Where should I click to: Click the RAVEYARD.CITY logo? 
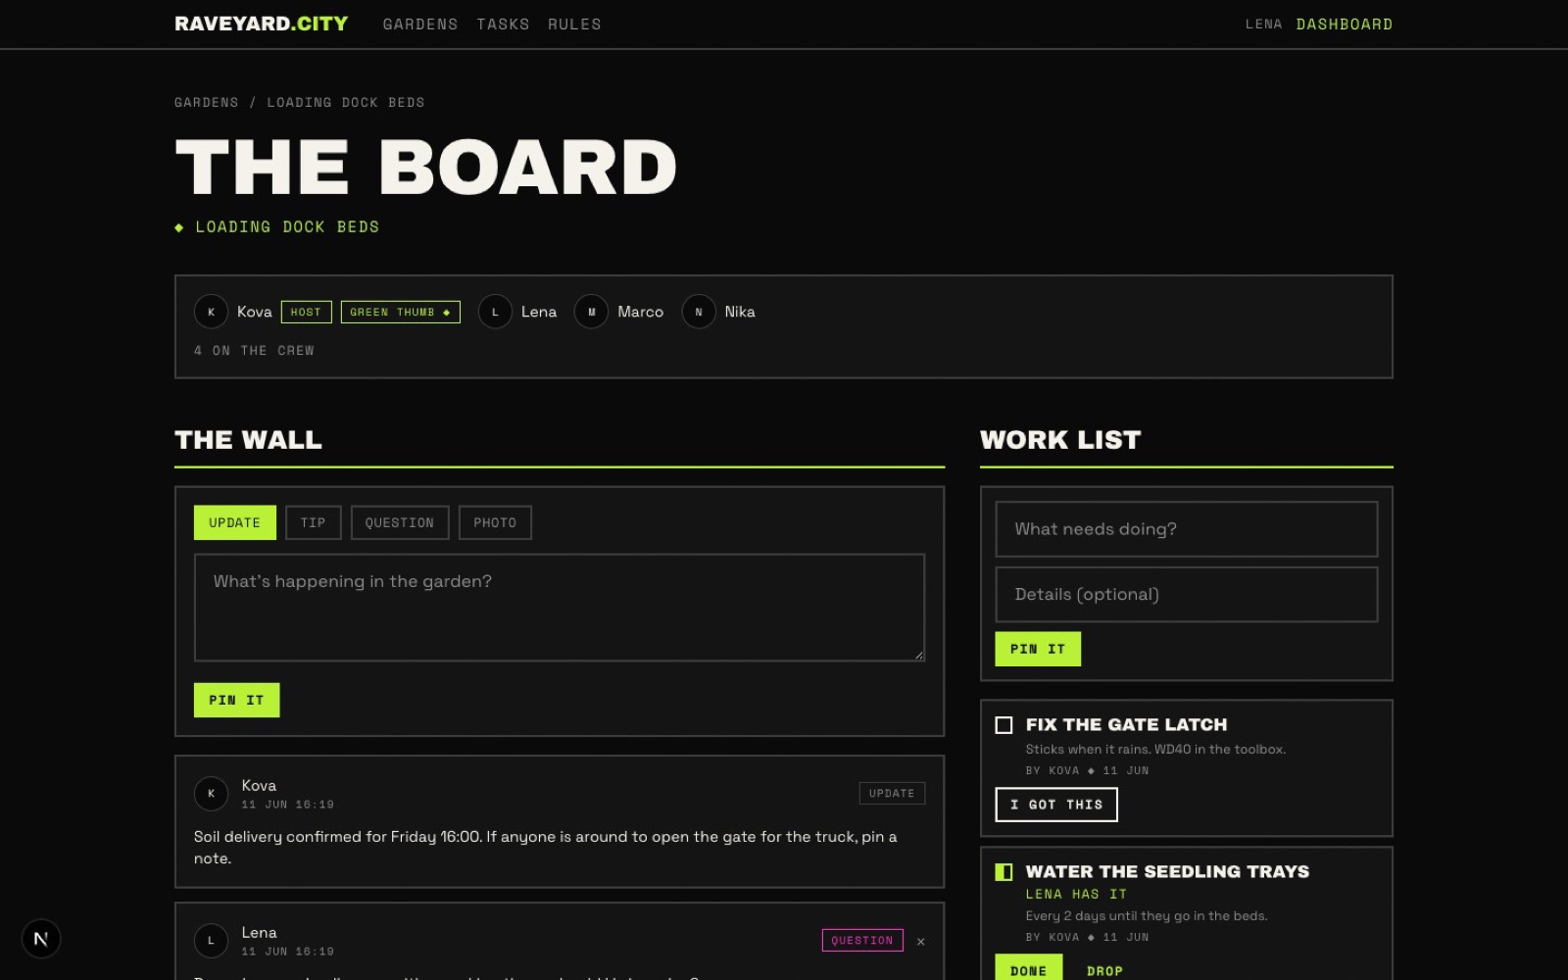[x=262, y=24]
